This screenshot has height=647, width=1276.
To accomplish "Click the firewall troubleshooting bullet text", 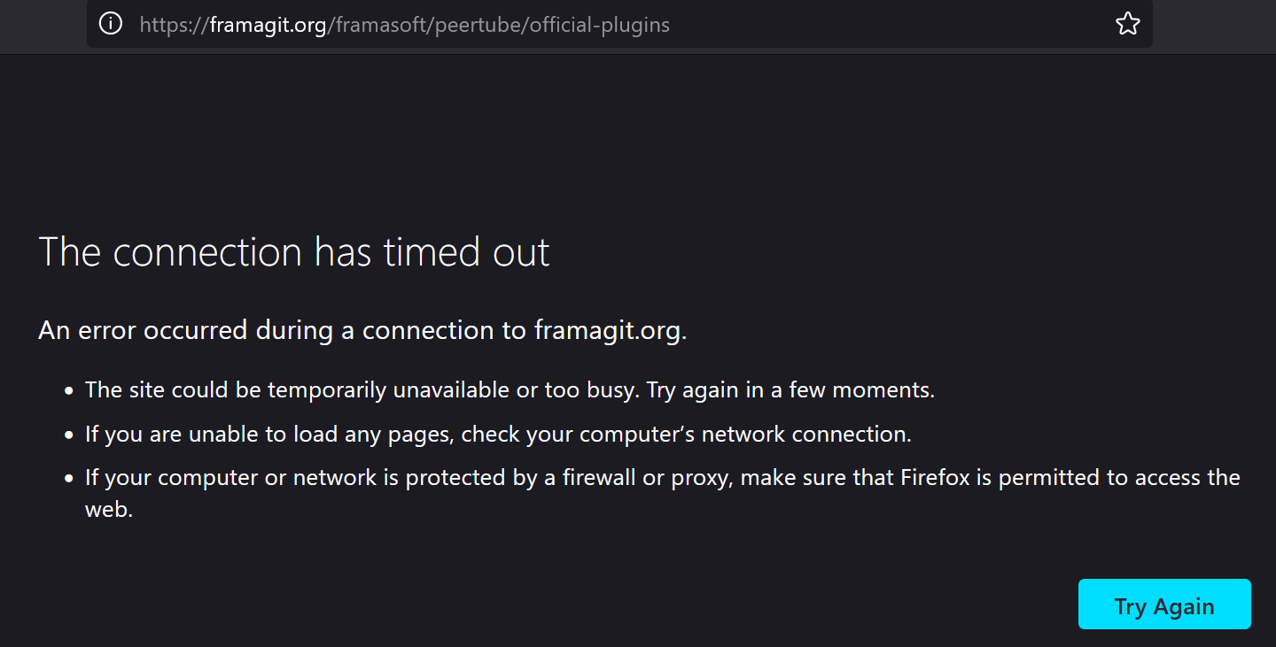I will (x=620, y=477).
